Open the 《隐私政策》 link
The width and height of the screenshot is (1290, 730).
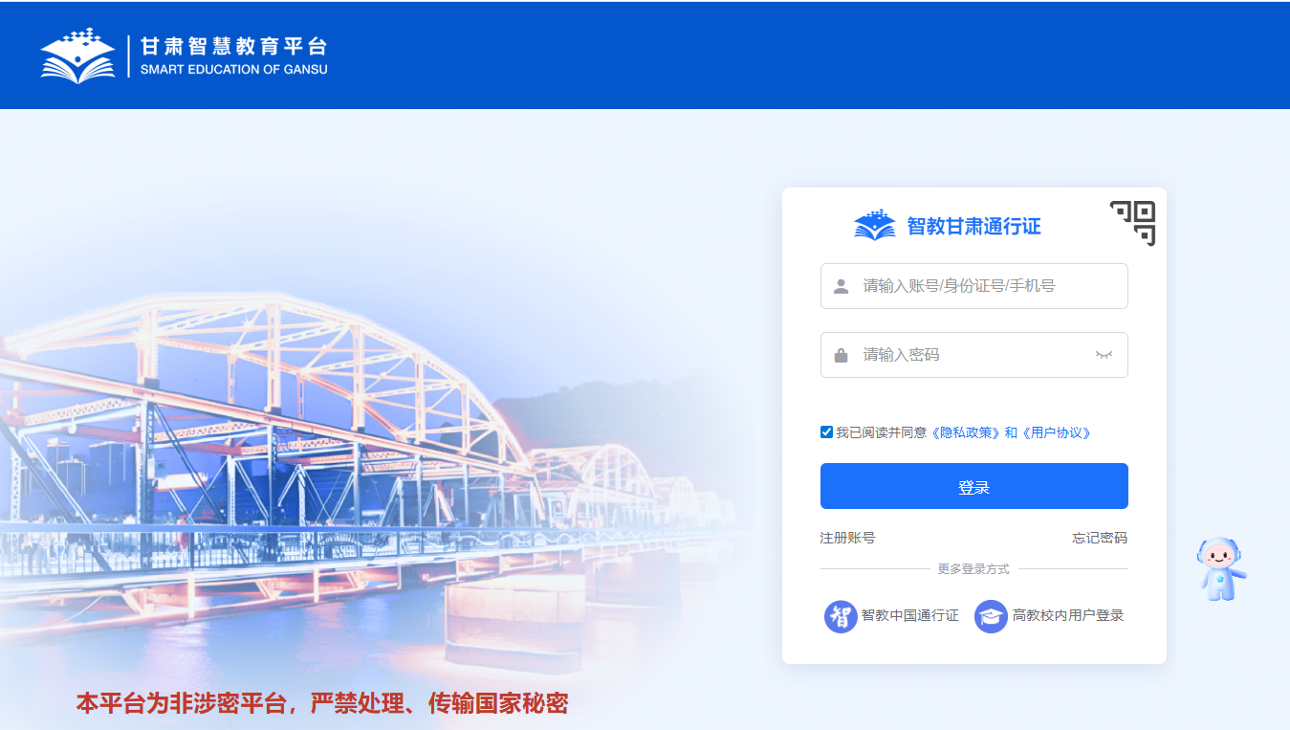pyautogui.click(x=965, y=432)
